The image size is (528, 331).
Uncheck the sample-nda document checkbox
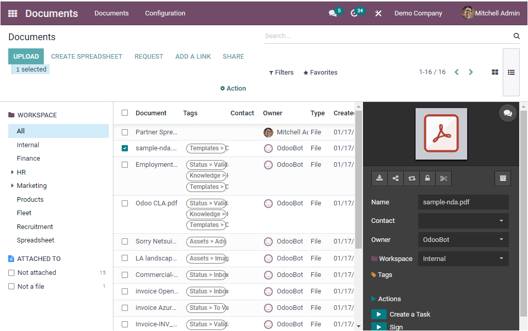click(x=125, y=148)
